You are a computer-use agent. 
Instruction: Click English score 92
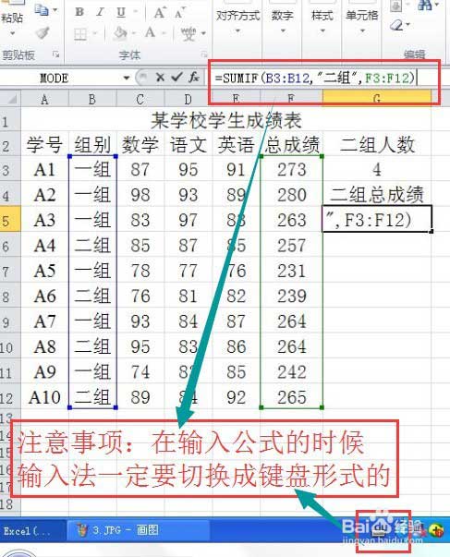tap(236, 397)
